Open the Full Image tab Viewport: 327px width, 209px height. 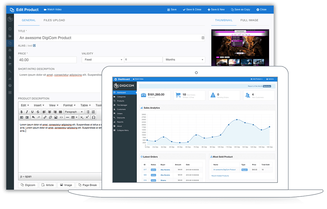point(249,20)
